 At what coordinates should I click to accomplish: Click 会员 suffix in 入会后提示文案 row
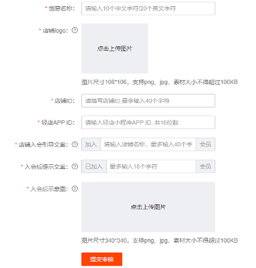pos(205,166)
